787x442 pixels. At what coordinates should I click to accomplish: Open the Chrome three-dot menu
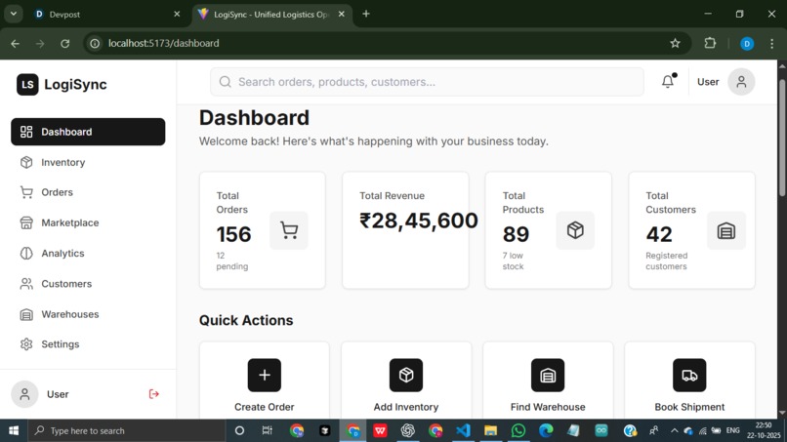[772, 44]
